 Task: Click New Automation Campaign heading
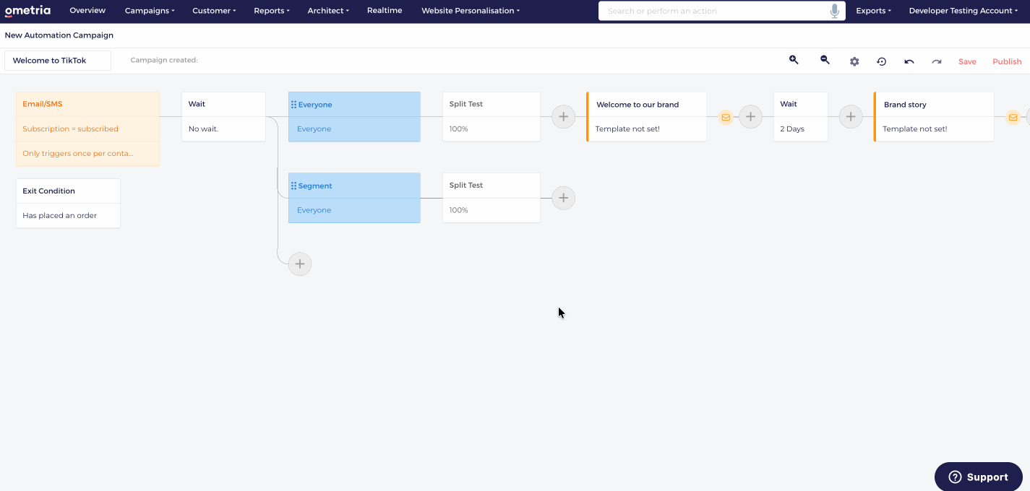59,35
